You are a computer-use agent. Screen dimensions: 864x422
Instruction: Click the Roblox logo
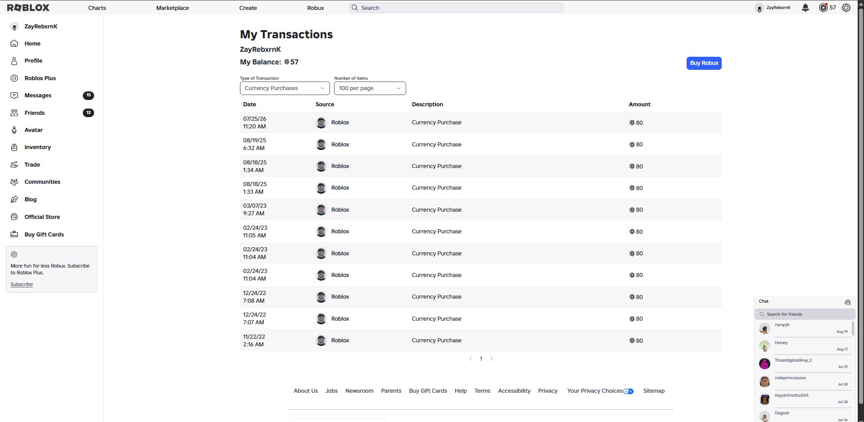[x=28, y=8]
